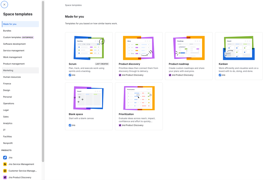Click Jira icon on Kanban card
This screenshot has width=278, height=180.
(220, 75)
